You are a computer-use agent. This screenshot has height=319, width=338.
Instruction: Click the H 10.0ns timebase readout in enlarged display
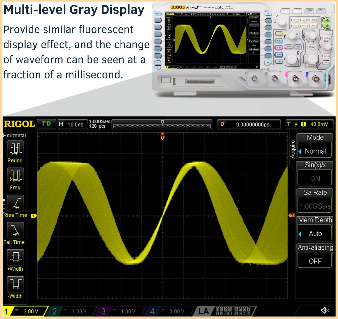point(73,124)
